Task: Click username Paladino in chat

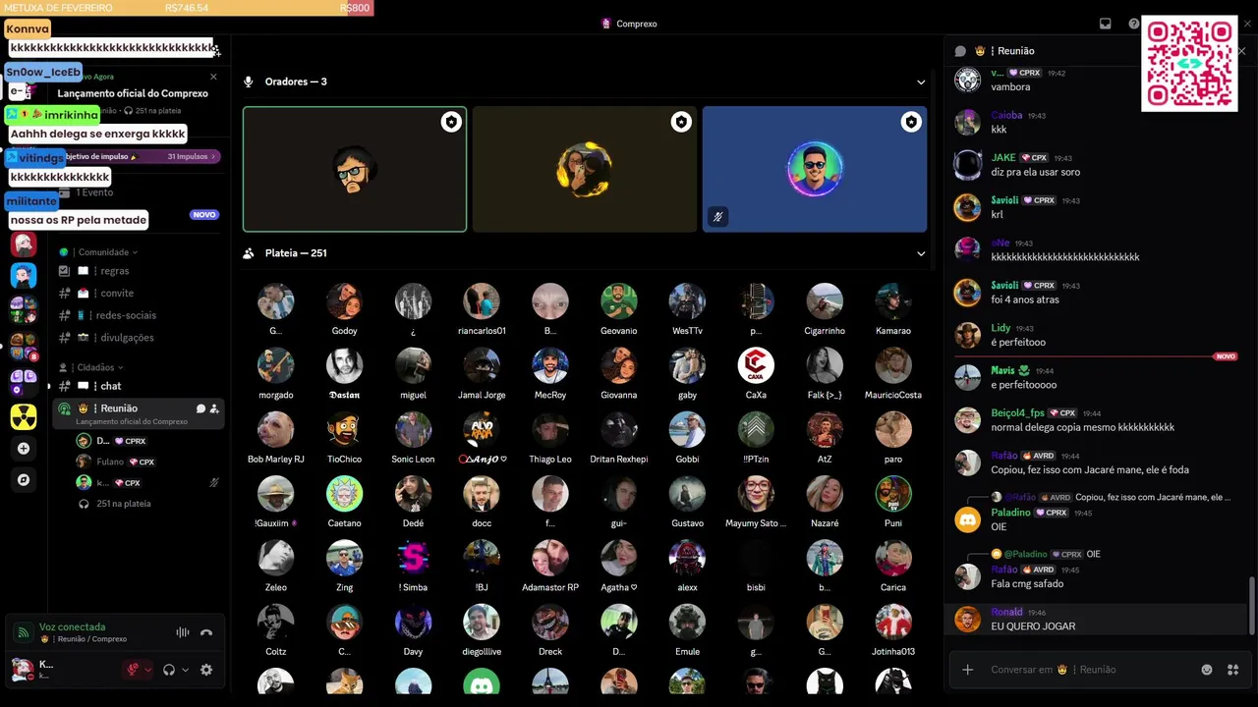Action: 1010,513
